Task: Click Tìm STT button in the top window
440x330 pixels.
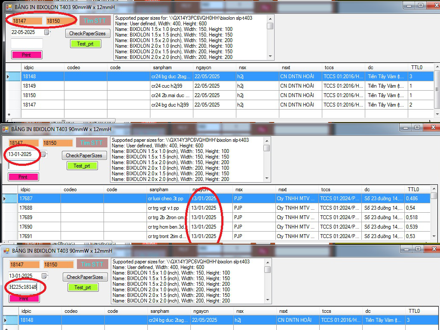Action: pos(95,21)
